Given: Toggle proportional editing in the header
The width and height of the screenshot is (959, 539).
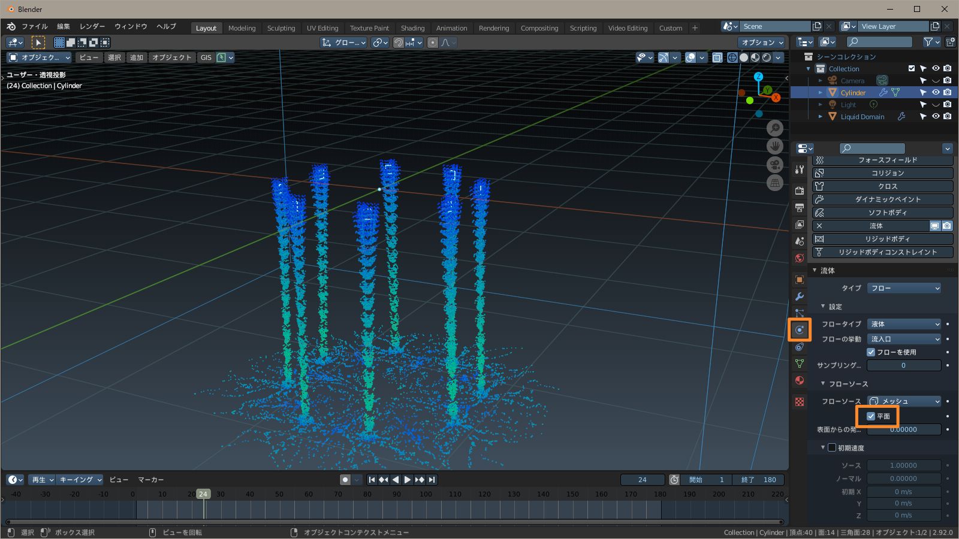Looking at the screenshot, I should click(x=433, y=43).
